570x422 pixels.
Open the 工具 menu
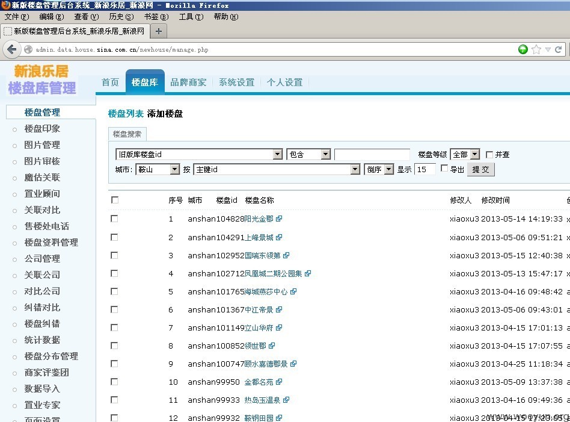pos(191,17)
